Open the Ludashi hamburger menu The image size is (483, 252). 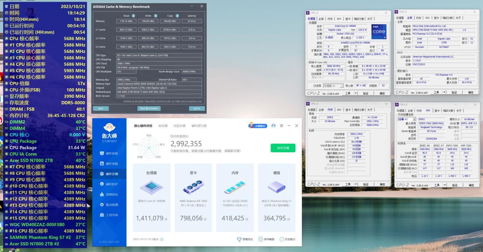point(281,126)
